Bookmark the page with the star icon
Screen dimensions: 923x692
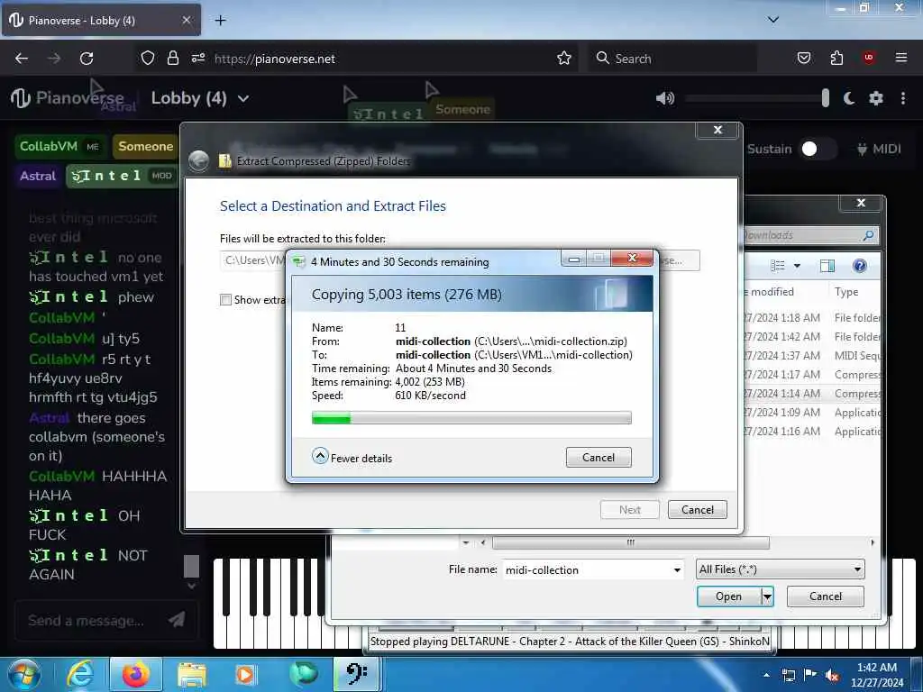564,59
